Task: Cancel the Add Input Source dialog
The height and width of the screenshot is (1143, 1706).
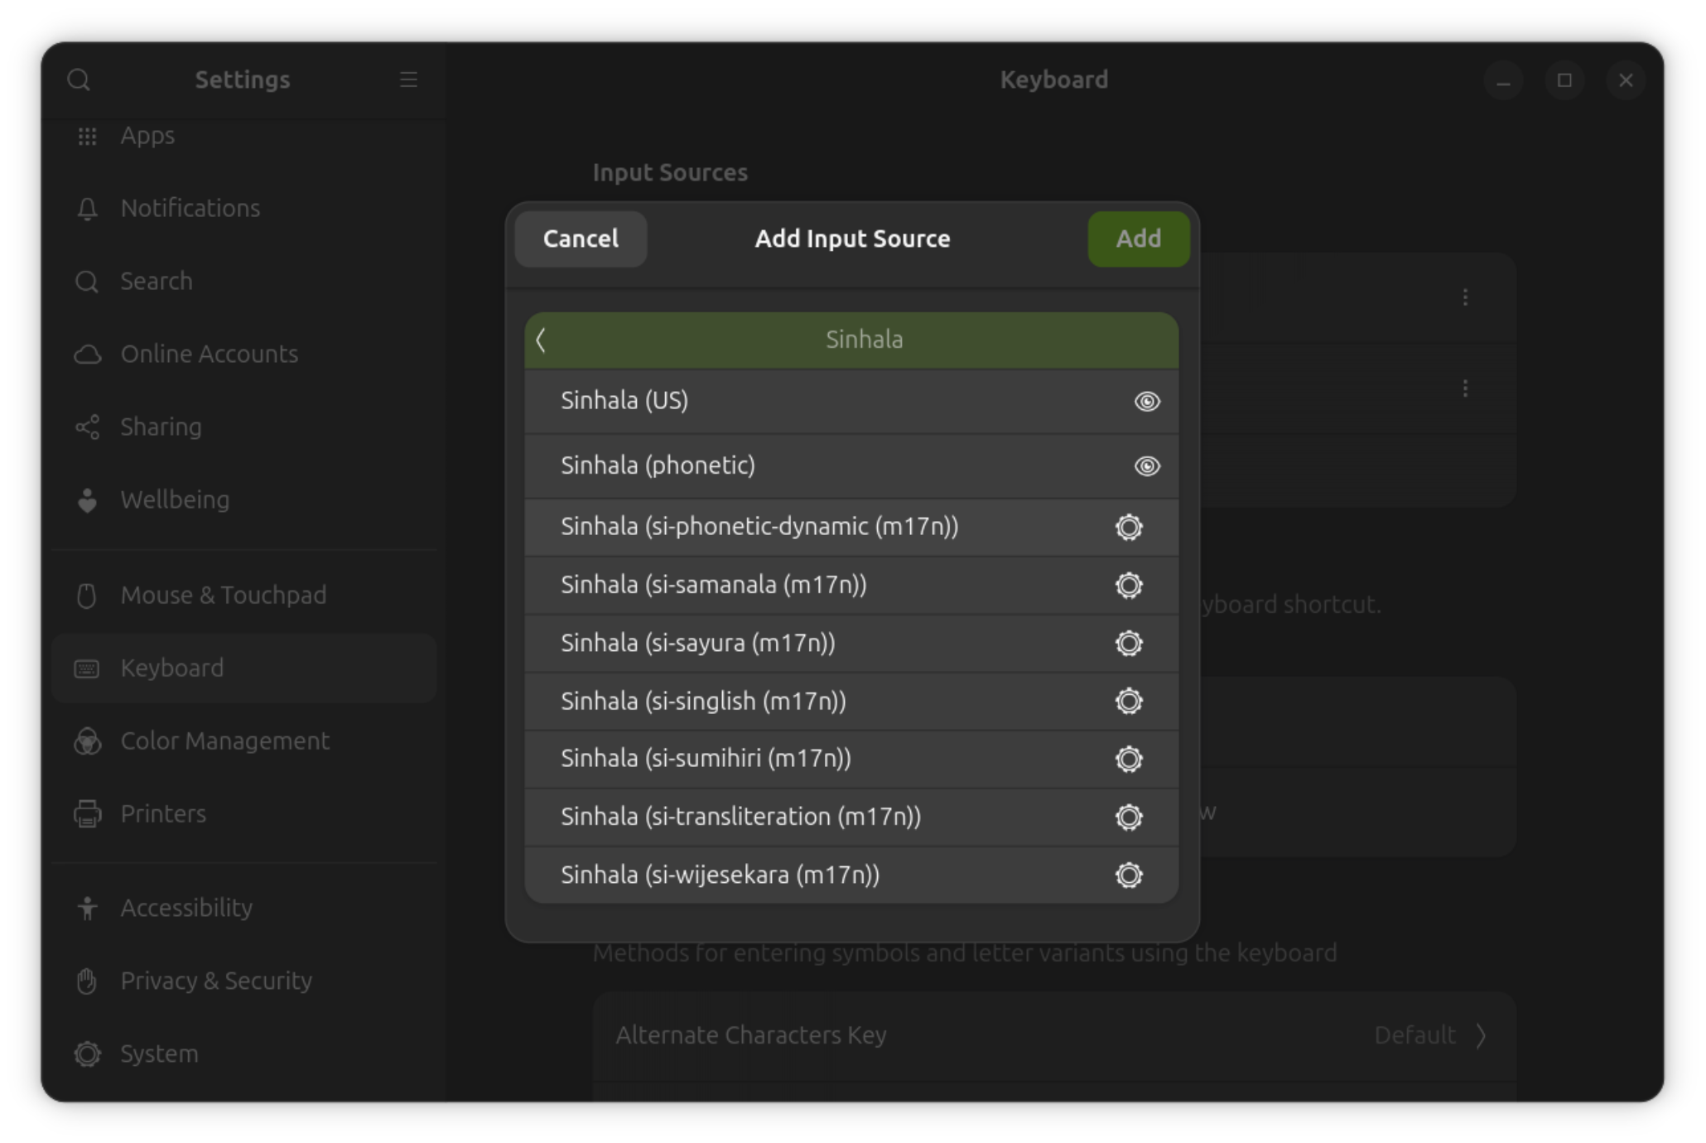Action: tap(581, 239)
